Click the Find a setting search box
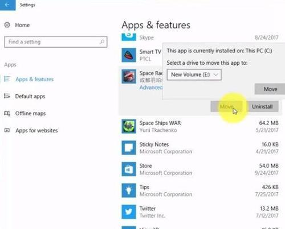The width and height of the screenshot is (285, 229). (56, 42)
